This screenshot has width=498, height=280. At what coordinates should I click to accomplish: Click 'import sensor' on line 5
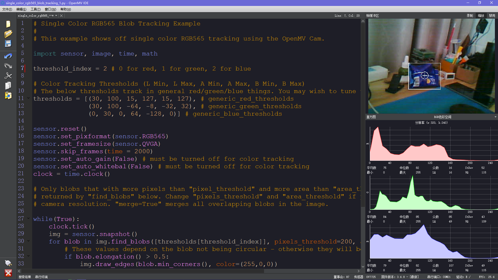point(58,54)
